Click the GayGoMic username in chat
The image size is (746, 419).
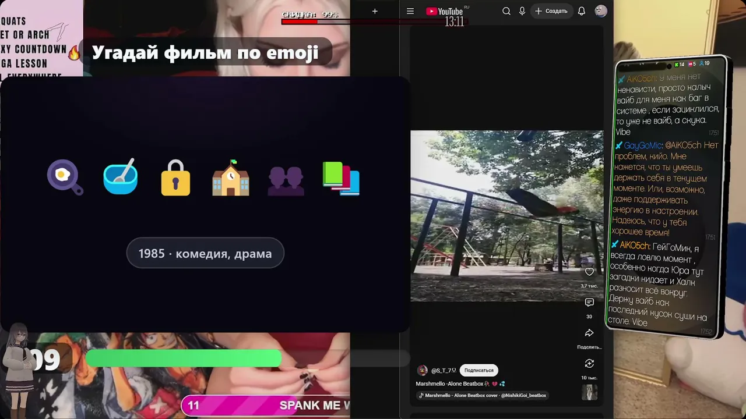(643, 145)
